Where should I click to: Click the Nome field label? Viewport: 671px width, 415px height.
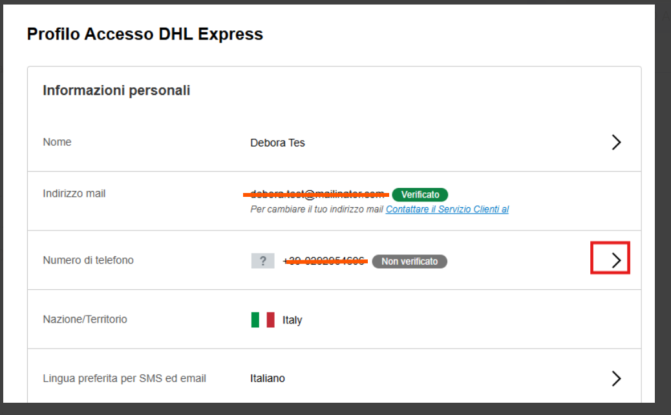point(57,142)
